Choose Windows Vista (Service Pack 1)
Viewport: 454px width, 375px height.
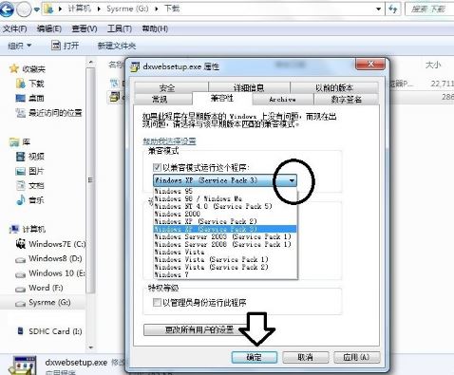(225, 259)
